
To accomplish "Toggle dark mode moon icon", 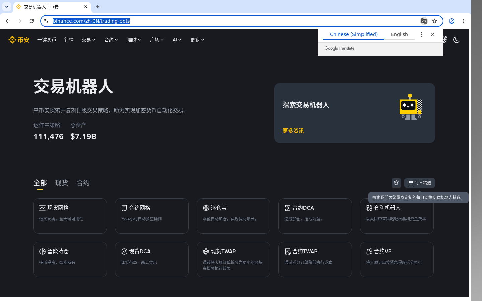I will 456,40.
